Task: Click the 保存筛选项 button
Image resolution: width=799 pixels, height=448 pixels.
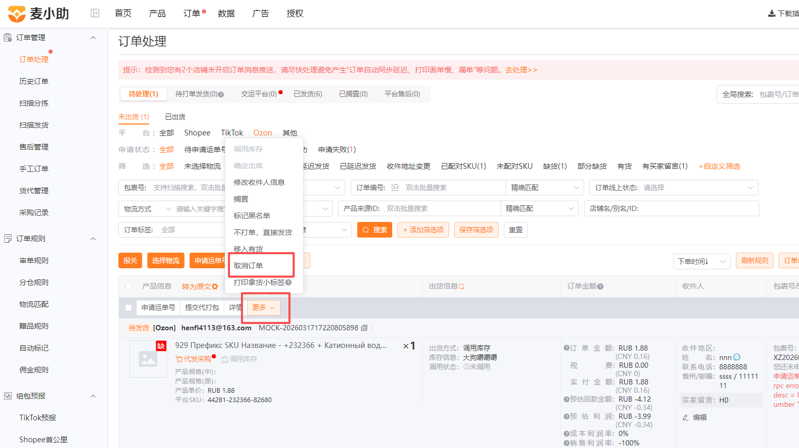Action: click(476, 230)
